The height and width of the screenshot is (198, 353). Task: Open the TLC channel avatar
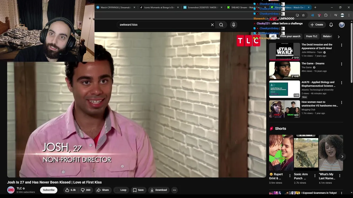pos(11,190)
